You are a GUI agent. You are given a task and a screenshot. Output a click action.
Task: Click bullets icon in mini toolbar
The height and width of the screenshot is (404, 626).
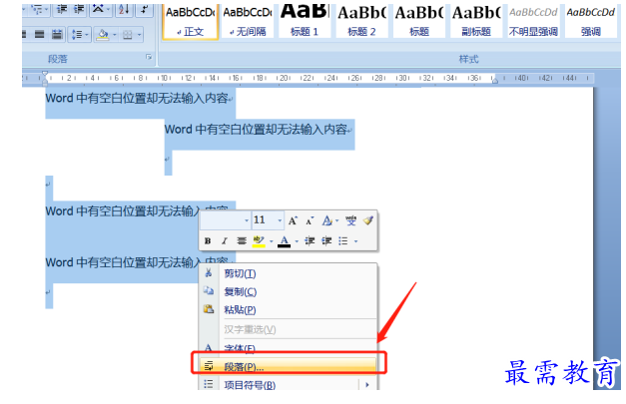click(343, 240)
